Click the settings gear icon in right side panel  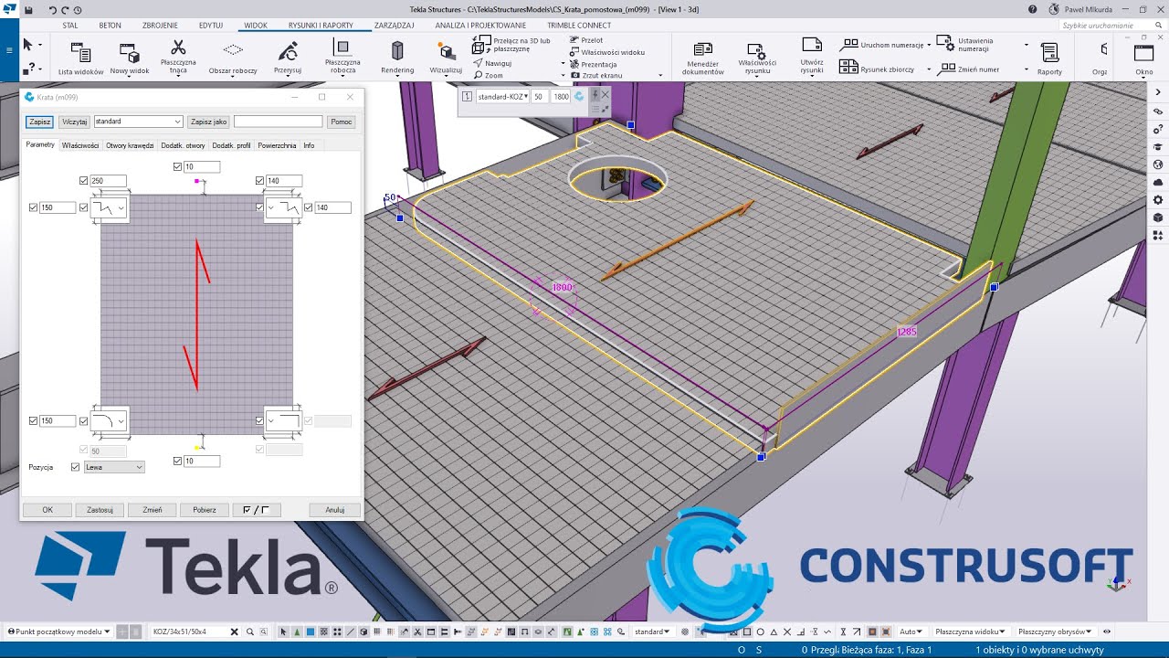click(x=1158, y=199)
